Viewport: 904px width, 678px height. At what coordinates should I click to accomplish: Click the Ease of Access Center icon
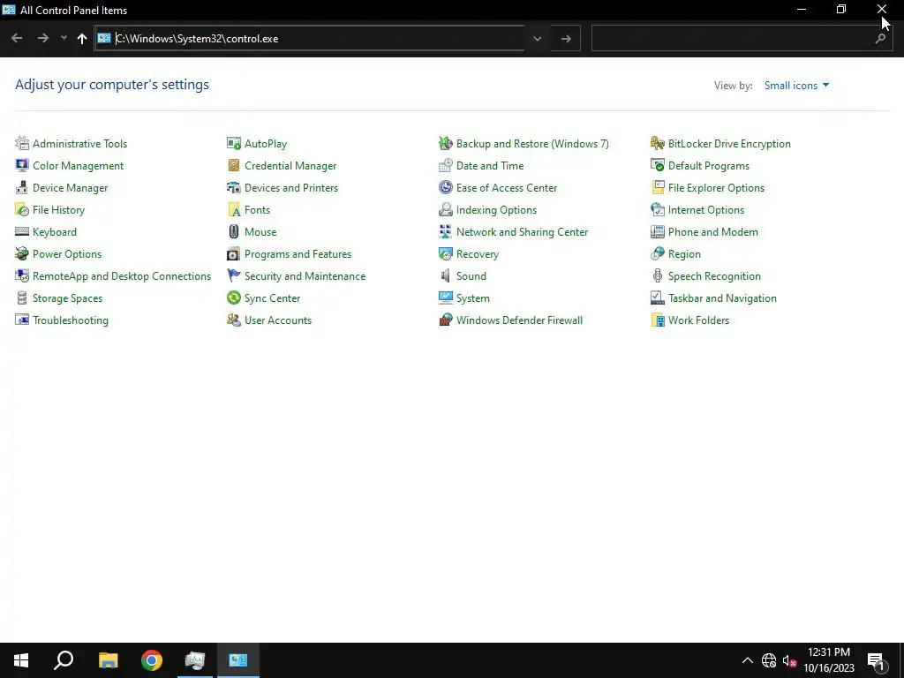446,187
